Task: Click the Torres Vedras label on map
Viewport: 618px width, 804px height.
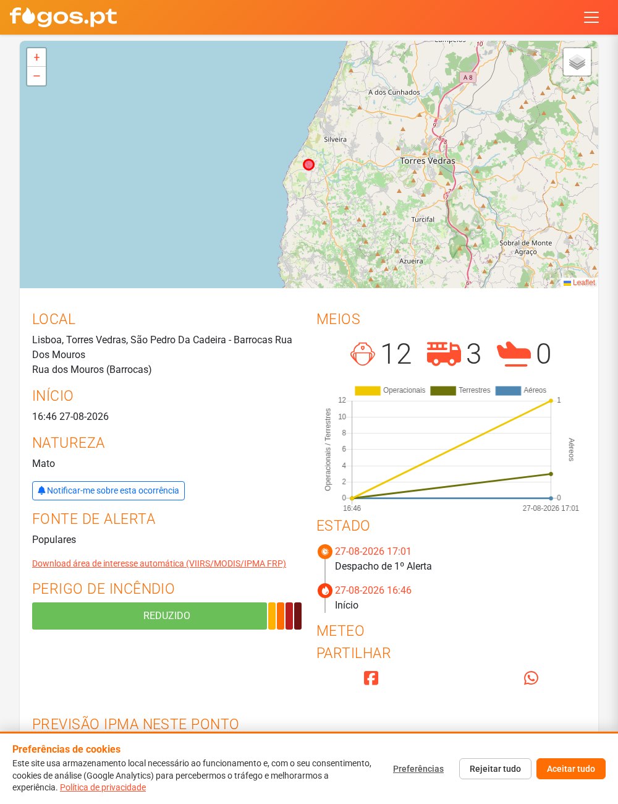Action: tap(428, 161)
